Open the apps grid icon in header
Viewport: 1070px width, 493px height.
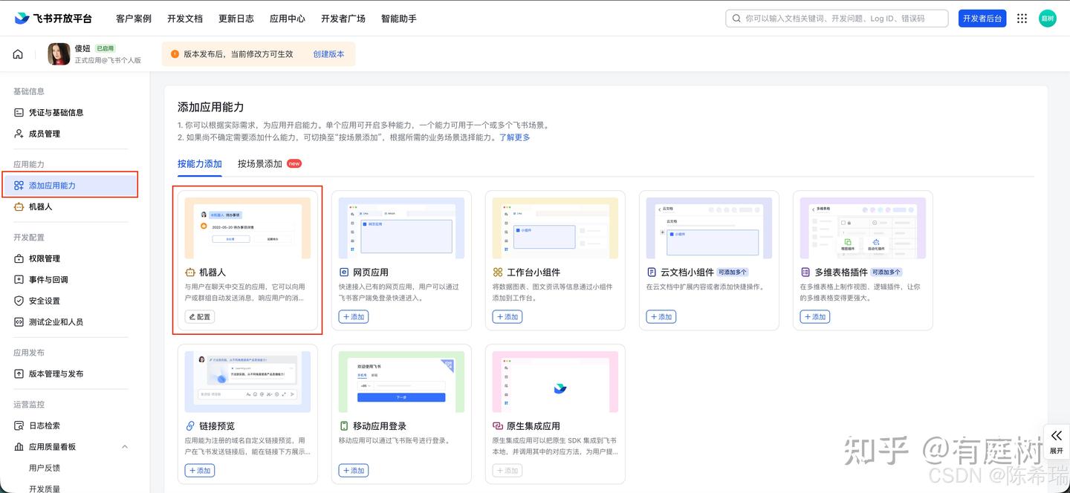tap(1022, 19)
